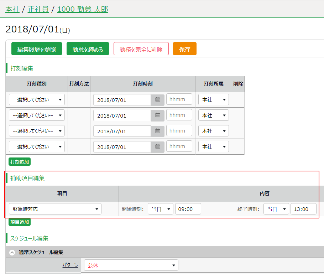
Task: Open 開始時刻 当日 dropdown
Action: coord(161,209)
